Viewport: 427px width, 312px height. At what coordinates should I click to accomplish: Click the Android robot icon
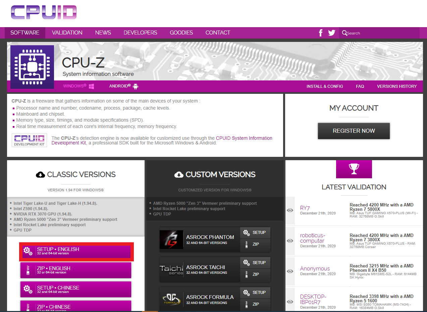(136, 86)
